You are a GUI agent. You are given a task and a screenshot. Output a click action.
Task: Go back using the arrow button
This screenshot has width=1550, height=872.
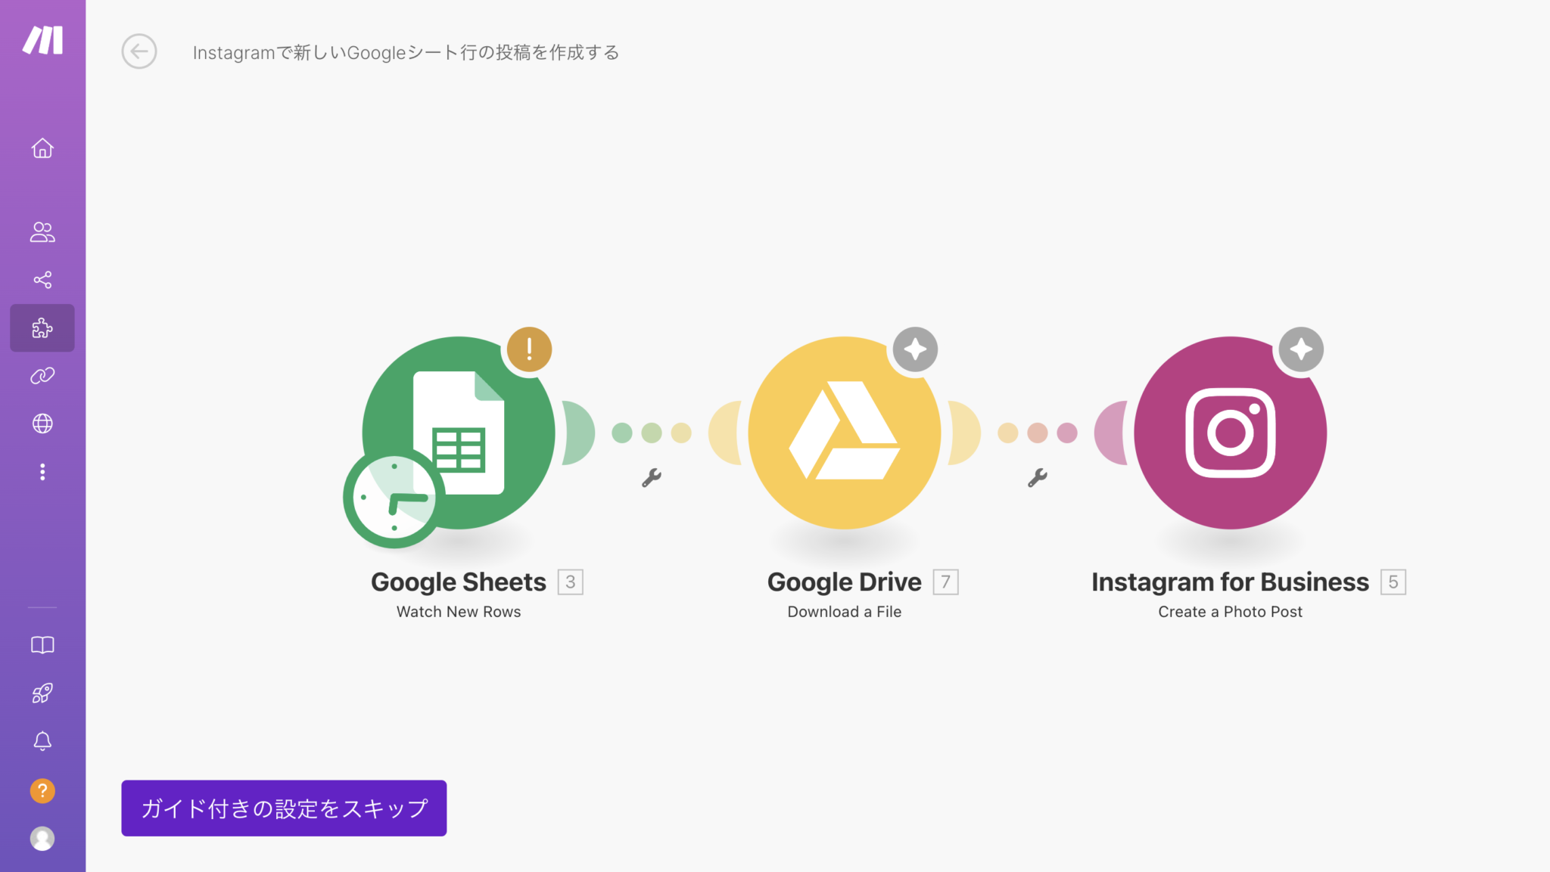(x=139, y=51)
